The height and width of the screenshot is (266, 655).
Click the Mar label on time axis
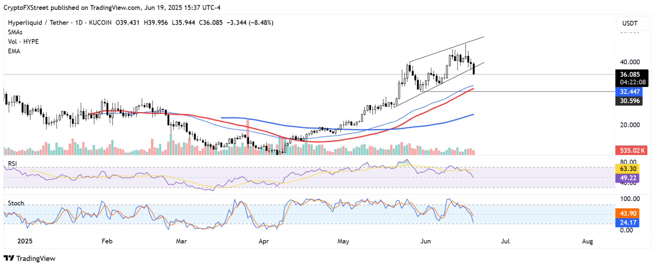tap(181, 241)
